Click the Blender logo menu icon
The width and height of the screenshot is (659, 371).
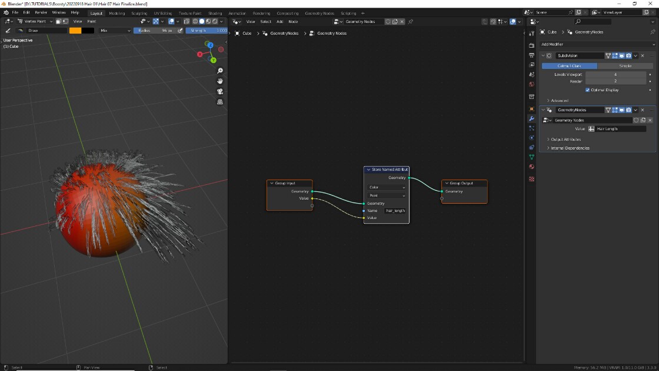pos(6,12)
